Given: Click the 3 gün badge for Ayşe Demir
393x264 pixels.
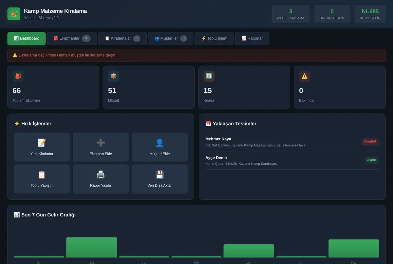Looking at the screenshot, I should coord(372,160).
